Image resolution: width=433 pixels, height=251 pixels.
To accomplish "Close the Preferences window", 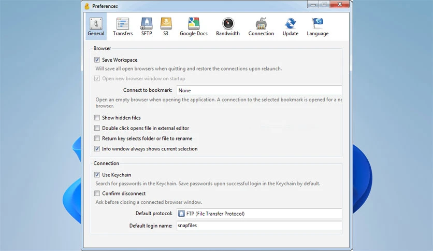I will pos(340,5).
